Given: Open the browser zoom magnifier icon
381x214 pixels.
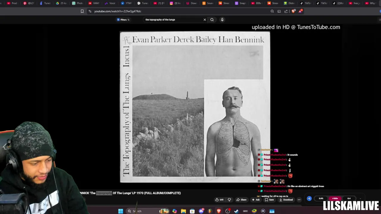Looking at the screenshot, I should coord(272,11).
